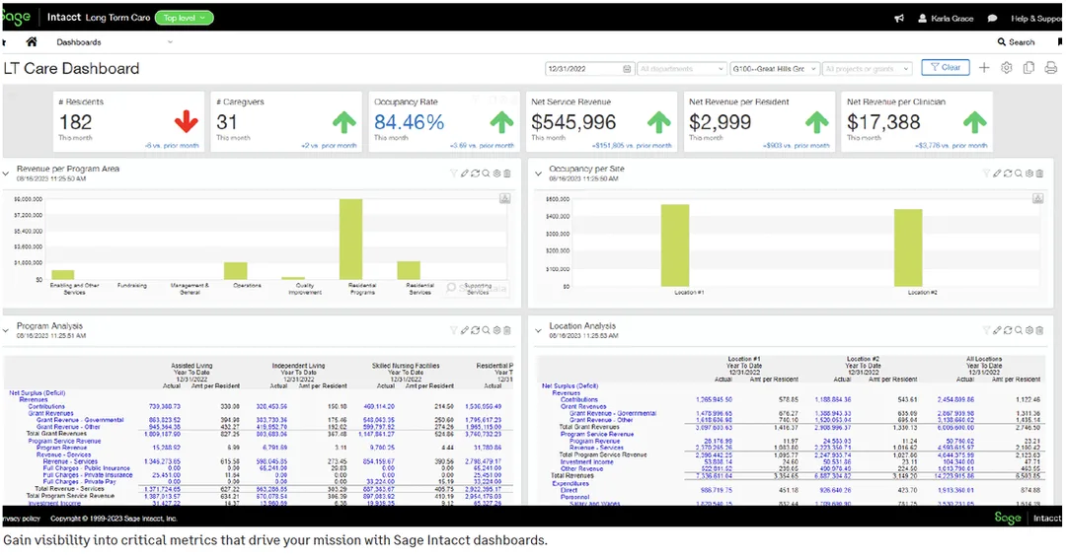Collapse the Location Analysis panel
1066x555 pixels.
539,331
